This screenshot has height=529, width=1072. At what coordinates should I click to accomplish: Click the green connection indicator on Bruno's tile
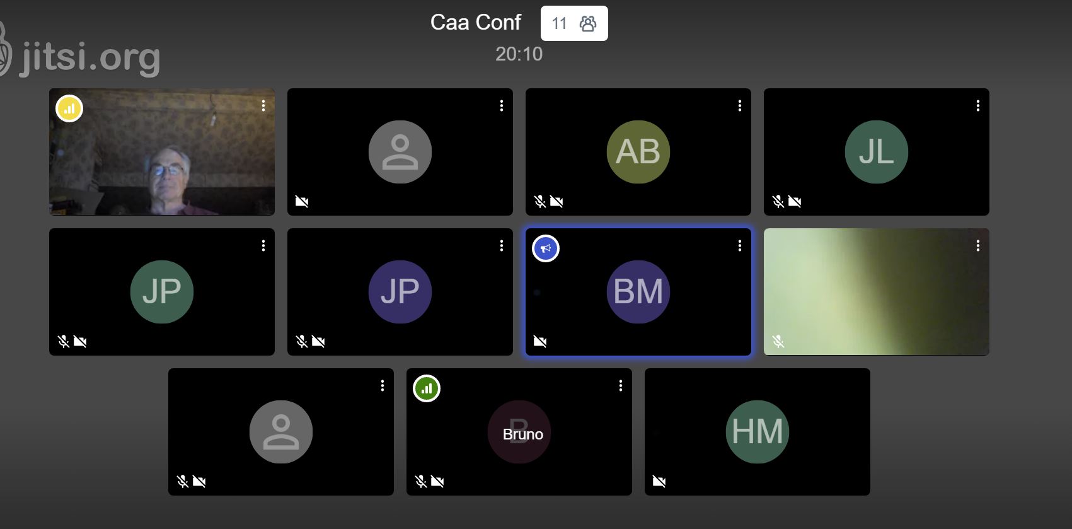click(x=427, y=388)
